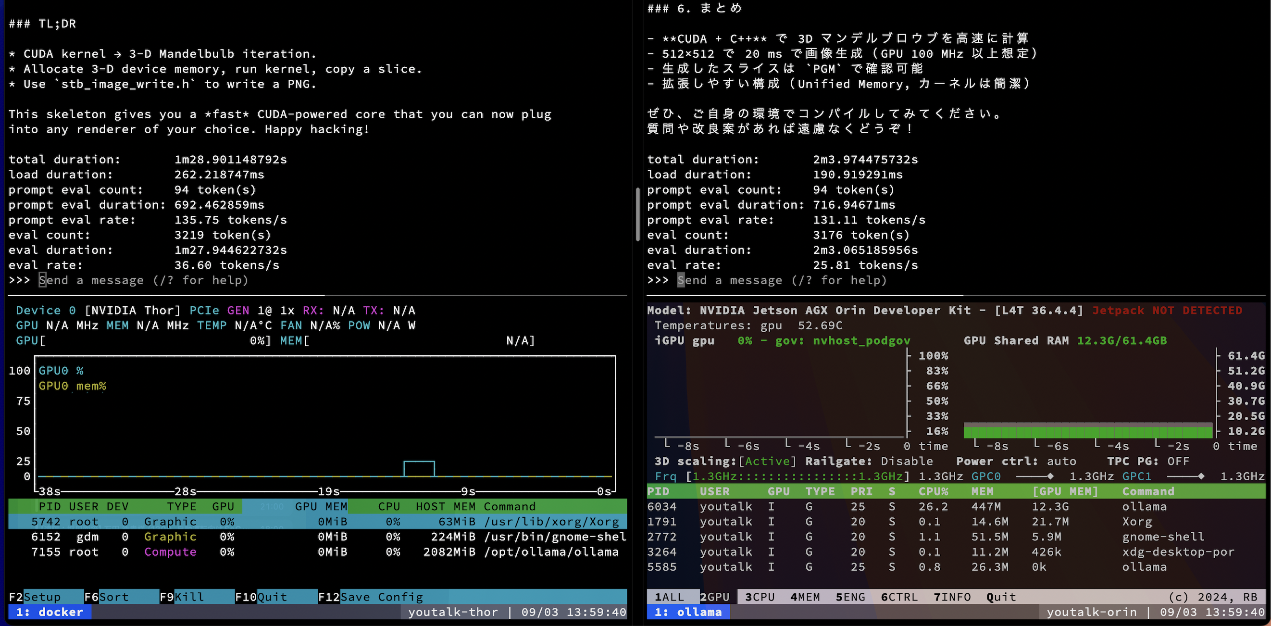
Task: Click GPU0 % legend label
Action: pos(61,371)
